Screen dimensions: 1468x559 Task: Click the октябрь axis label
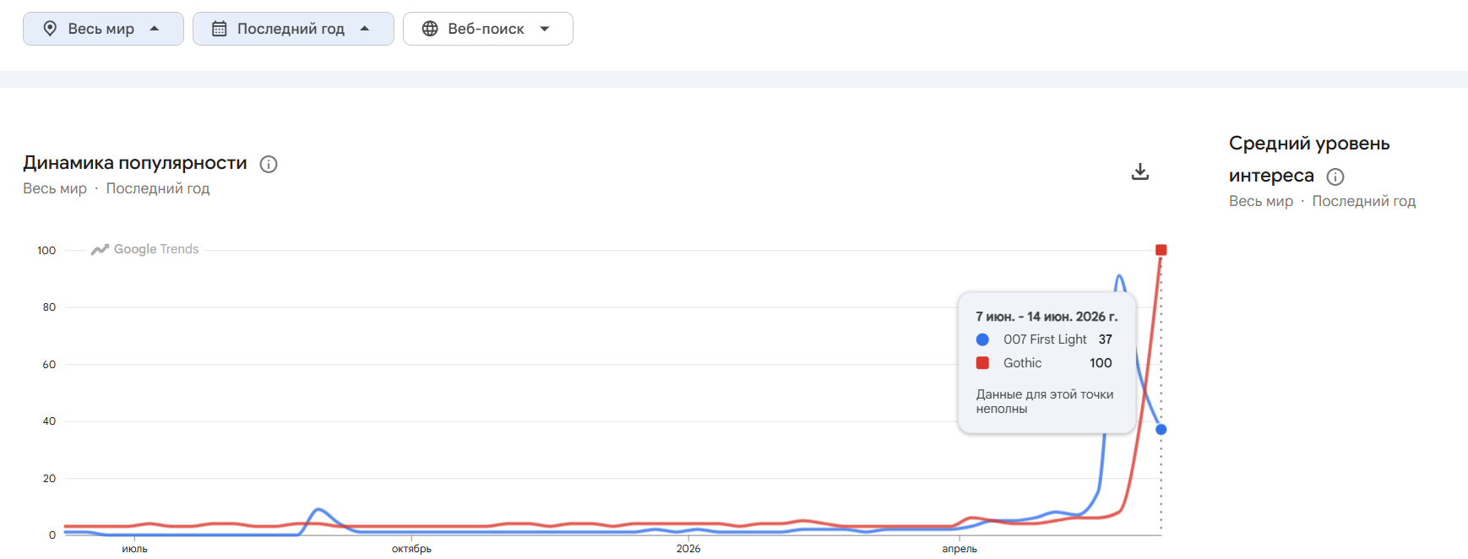click(411, 549)
